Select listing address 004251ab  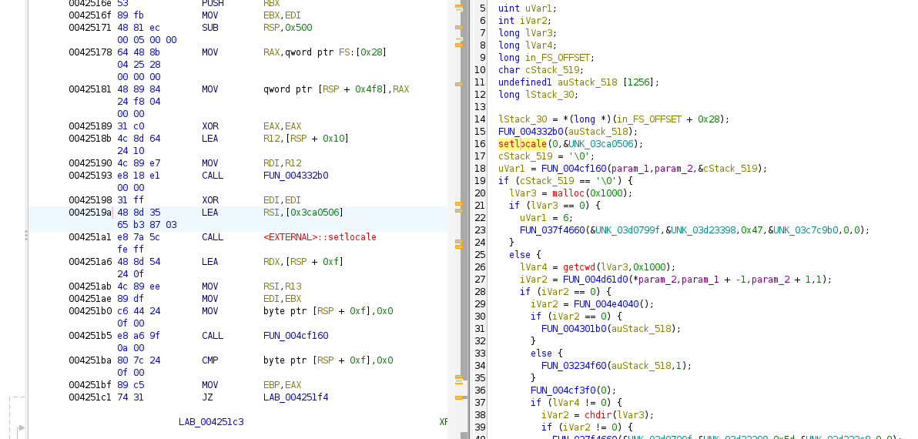(x=89, y=286)
